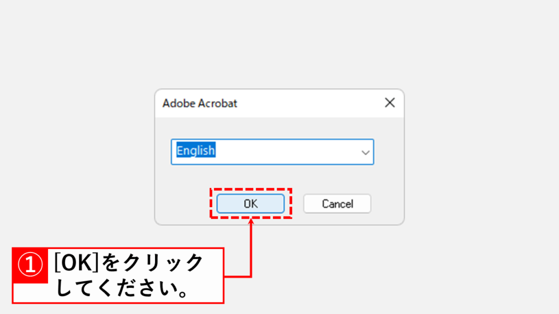Click the highlighted English text
The height and width of the screenshot is (314, 559).
pyautogui.click(x=195, y=150)
